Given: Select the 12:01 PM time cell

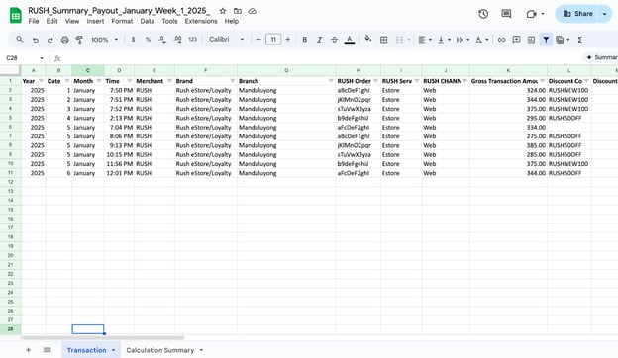Looking at the screenshot, I should pos(119,173).
